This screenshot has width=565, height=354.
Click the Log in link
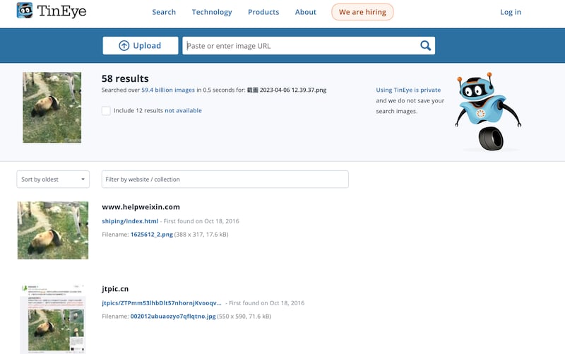(511, 12)
